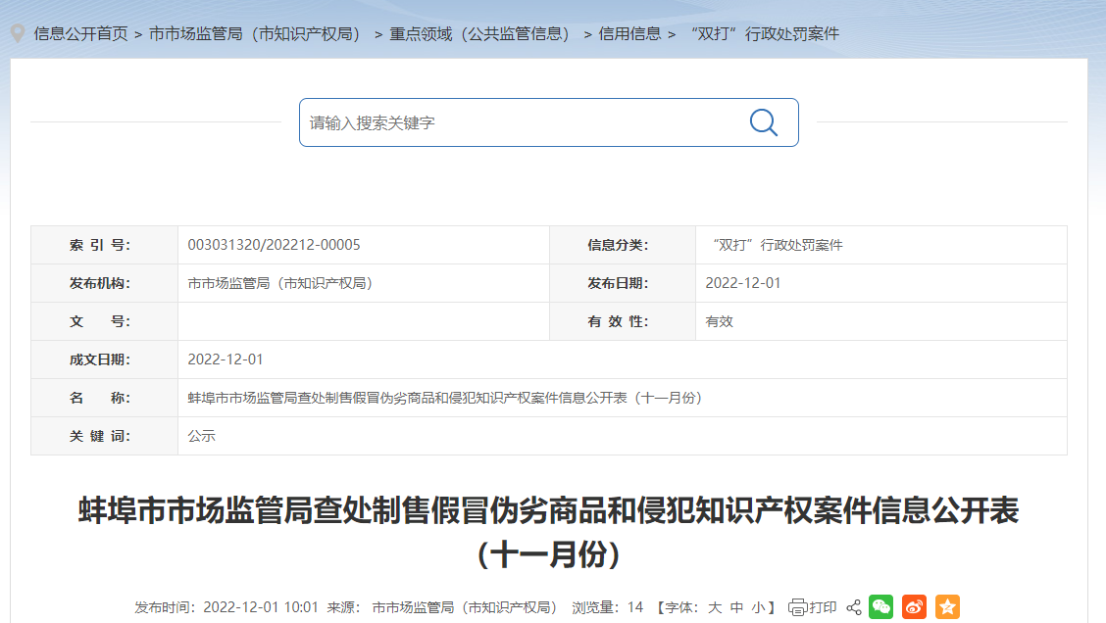Go to 市市场监管局（市知识产权局） breadcrumb
The image size is (1106, 623).
[255, 33]
